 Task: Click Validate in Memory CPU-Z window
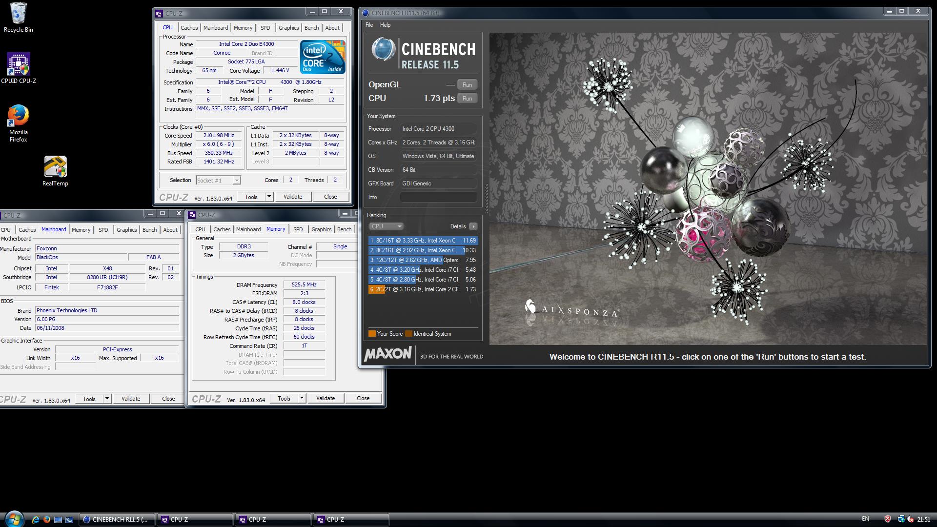tap(326, 398)
